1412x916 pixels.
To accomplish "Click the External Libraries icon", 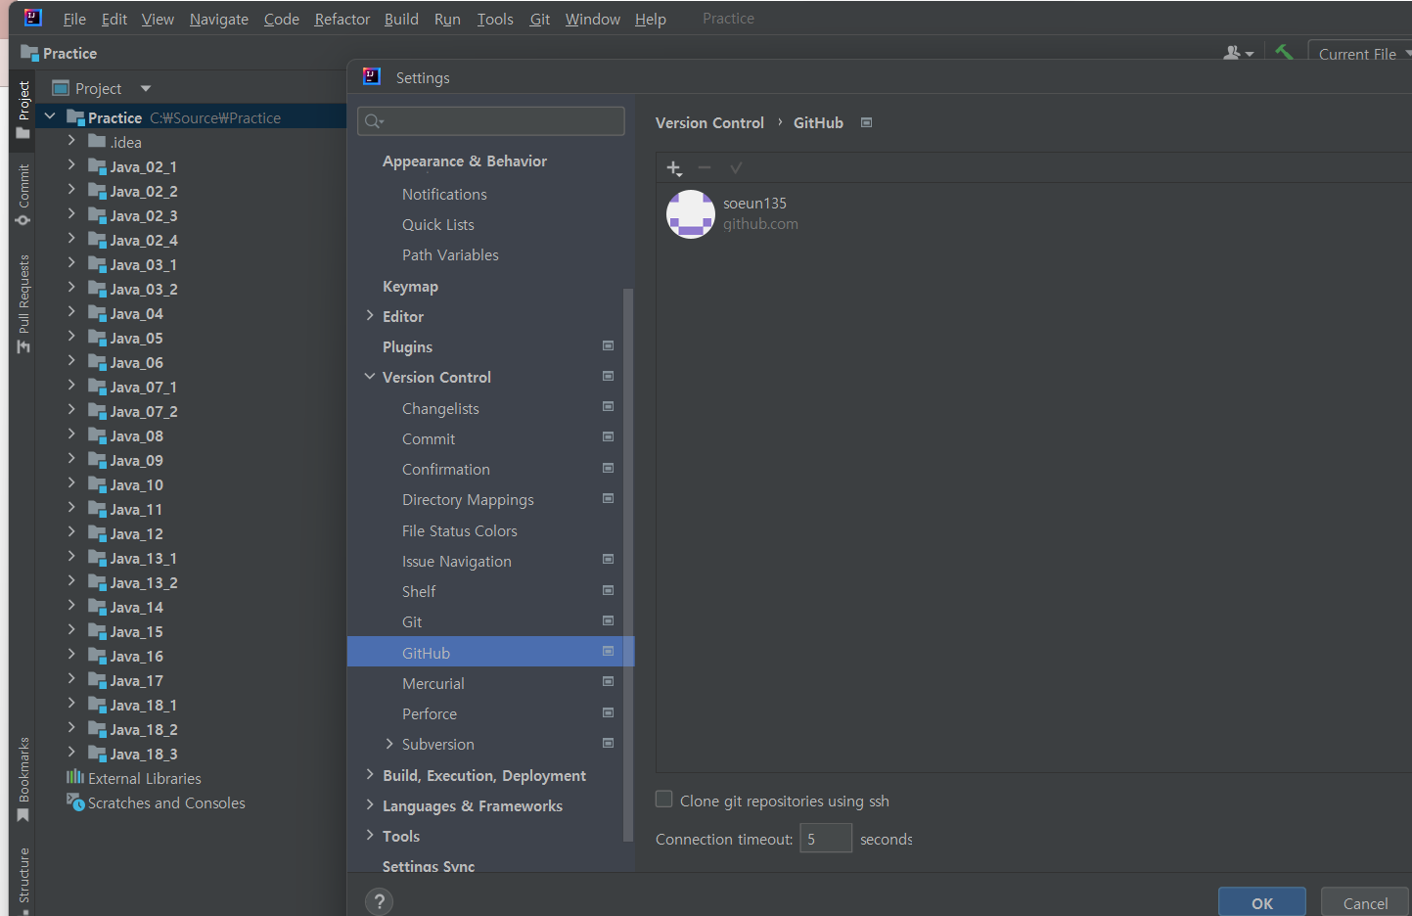I will tap(74, 777).
